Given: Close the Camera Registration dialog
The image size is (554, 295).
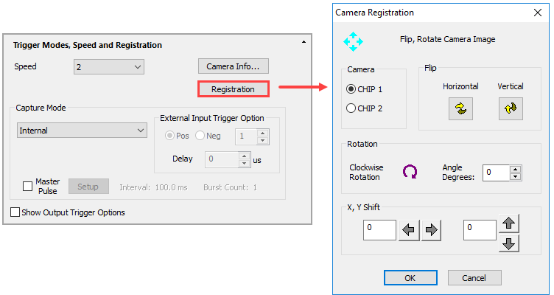Looking at the screenshot, I should pyautogui.click(x=536, y=13).
